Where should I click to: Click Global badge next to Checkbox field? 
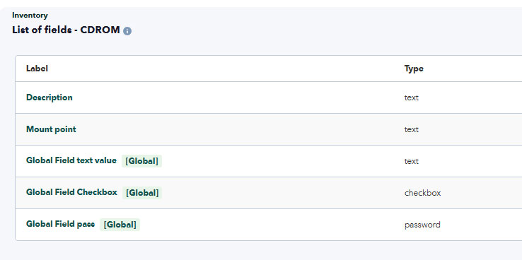click(142, 193)
